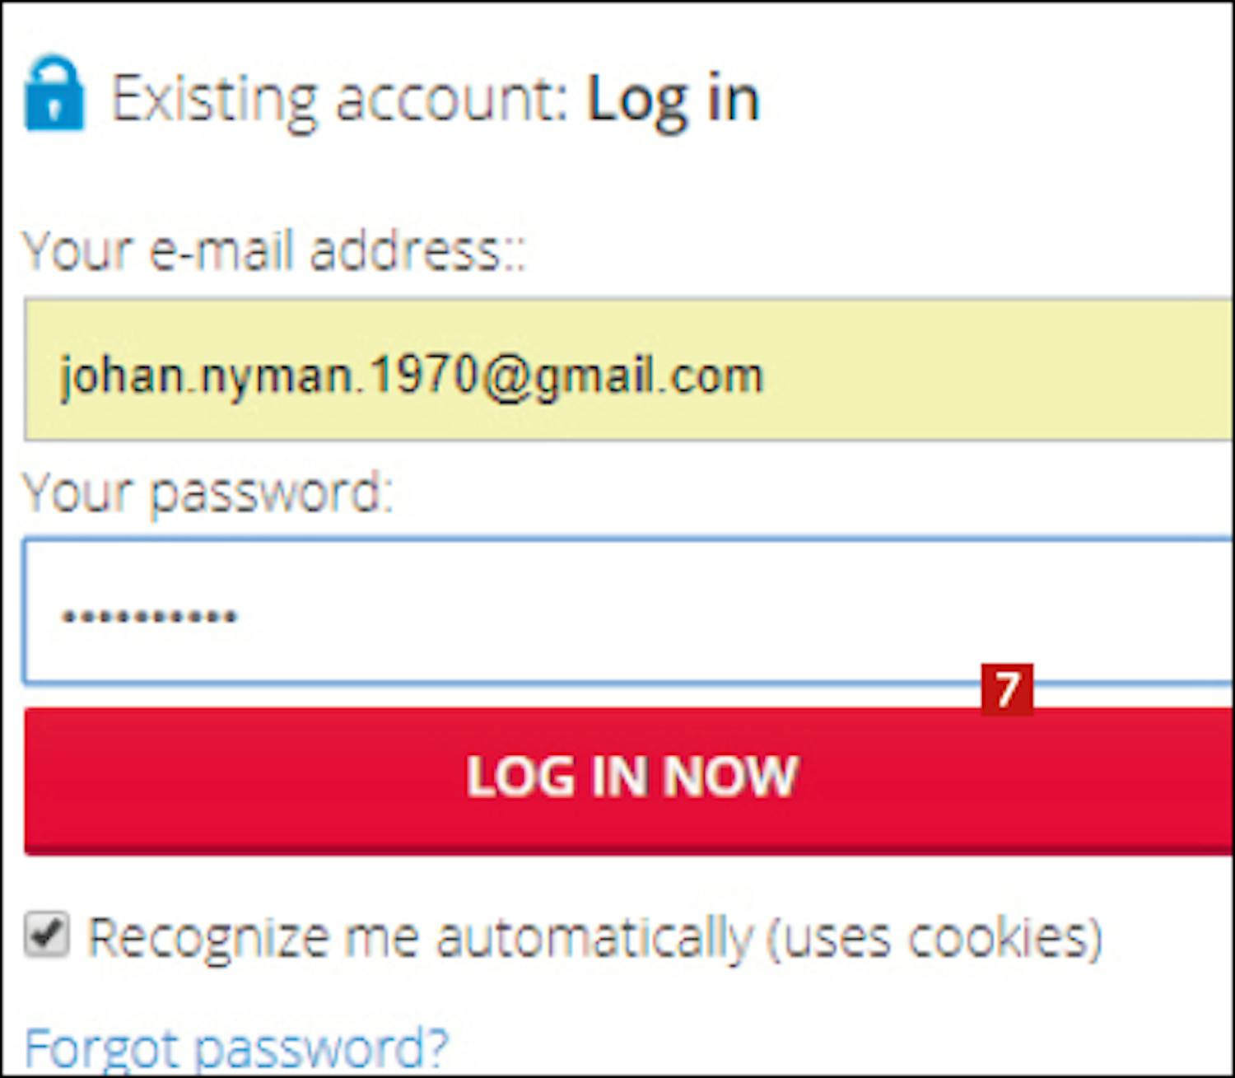Viewport: 1235px width, 1078px height.
Task: Click the @gmail.com portion of the email
Action: click(622, 376)
